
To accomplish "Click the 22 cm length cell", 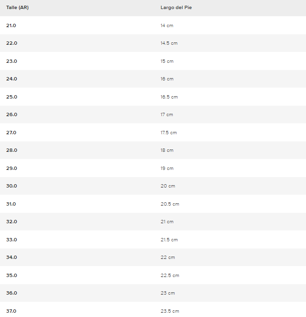I will [168, 258].
